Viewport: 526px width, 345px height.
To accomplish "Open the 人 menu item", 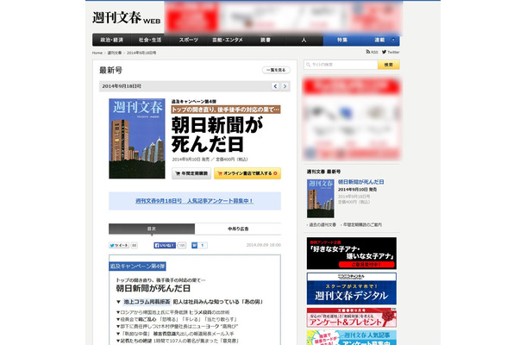I will point(304,40).
